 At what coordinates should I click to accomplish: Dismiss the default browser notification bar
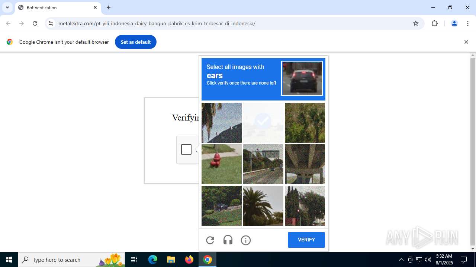466,42
